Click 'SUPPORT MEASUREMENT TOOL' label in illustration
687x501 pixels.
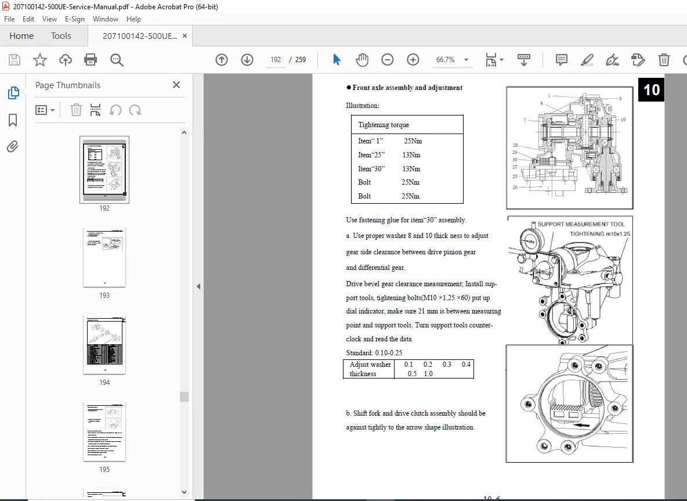[x=581, y=224]
